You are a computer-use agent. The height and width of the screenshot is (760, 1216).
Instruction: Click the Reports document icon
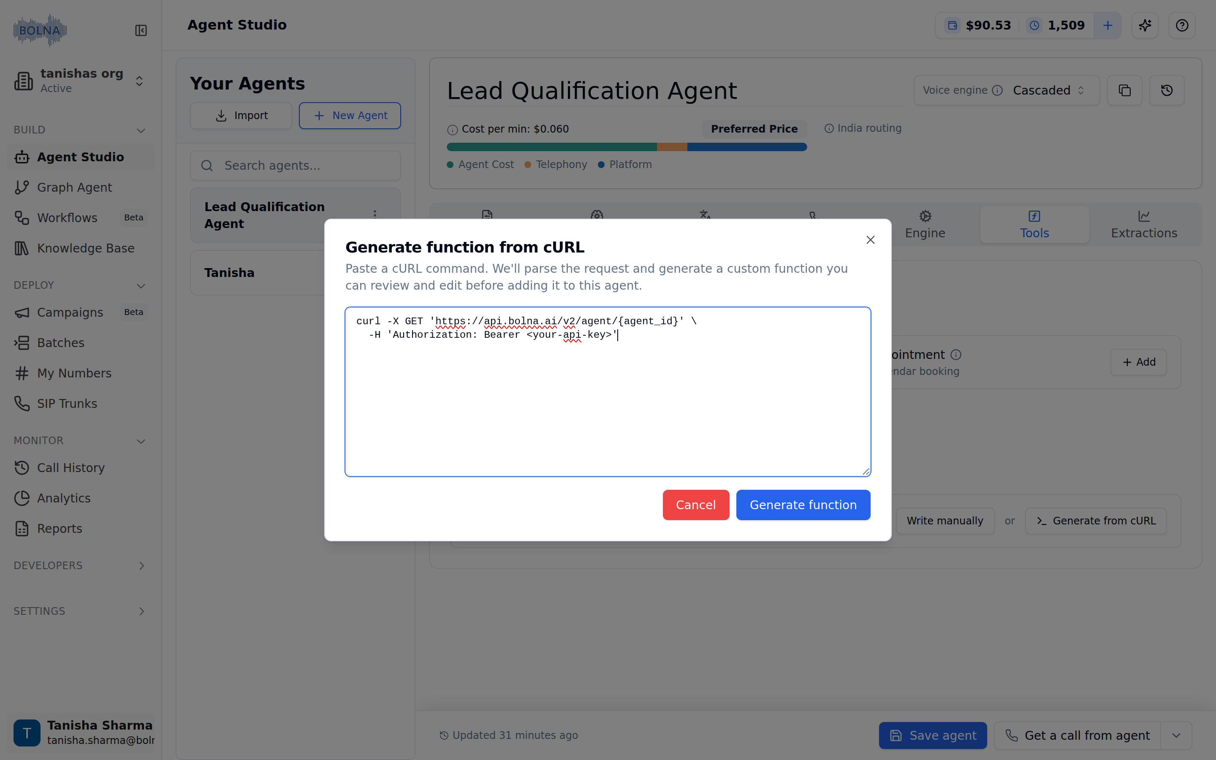[22, 528]
